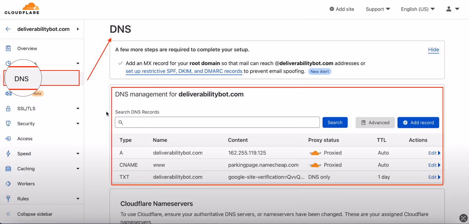Image resolution: width=469 pixels, height=224 pixels.
Task: Click the parkingpage.namecheap.com content cell
Action: 263,165
